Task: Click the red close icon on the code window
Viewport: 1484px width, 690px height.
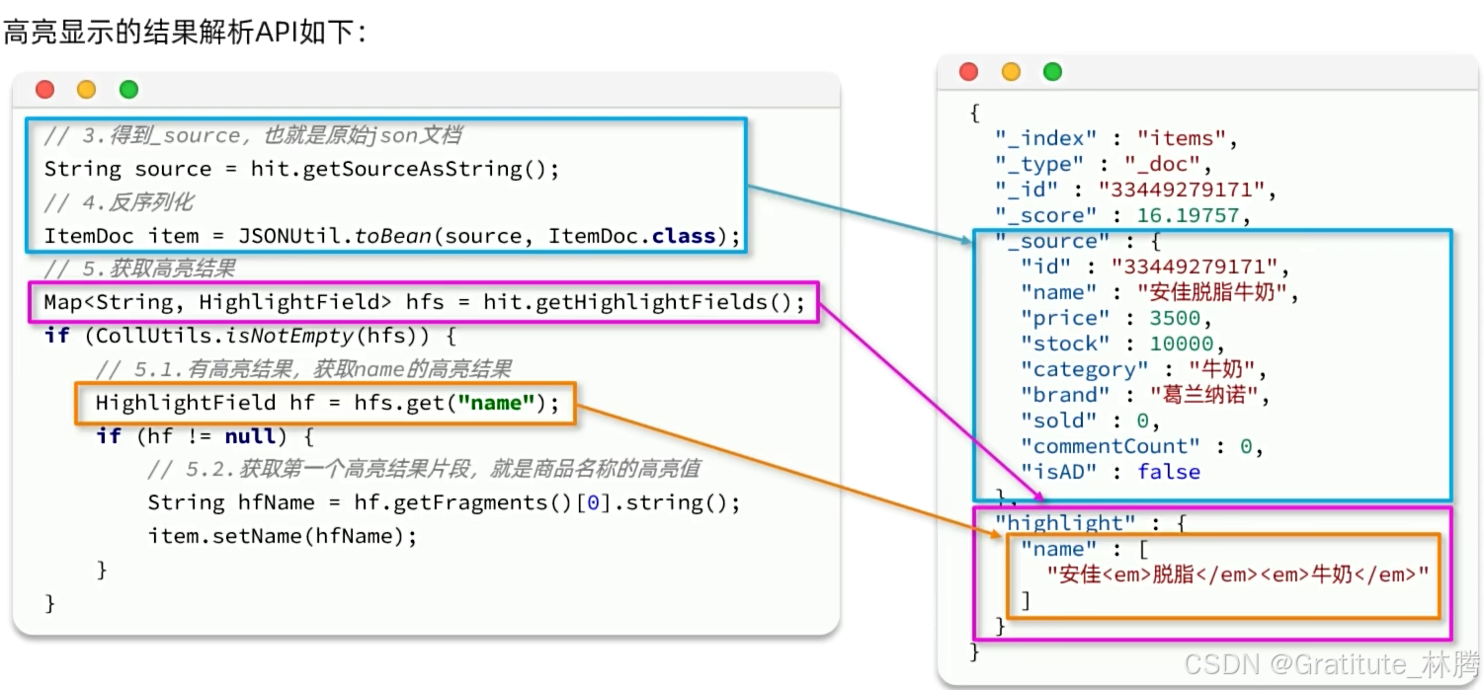Action: [x=44, y=89]
